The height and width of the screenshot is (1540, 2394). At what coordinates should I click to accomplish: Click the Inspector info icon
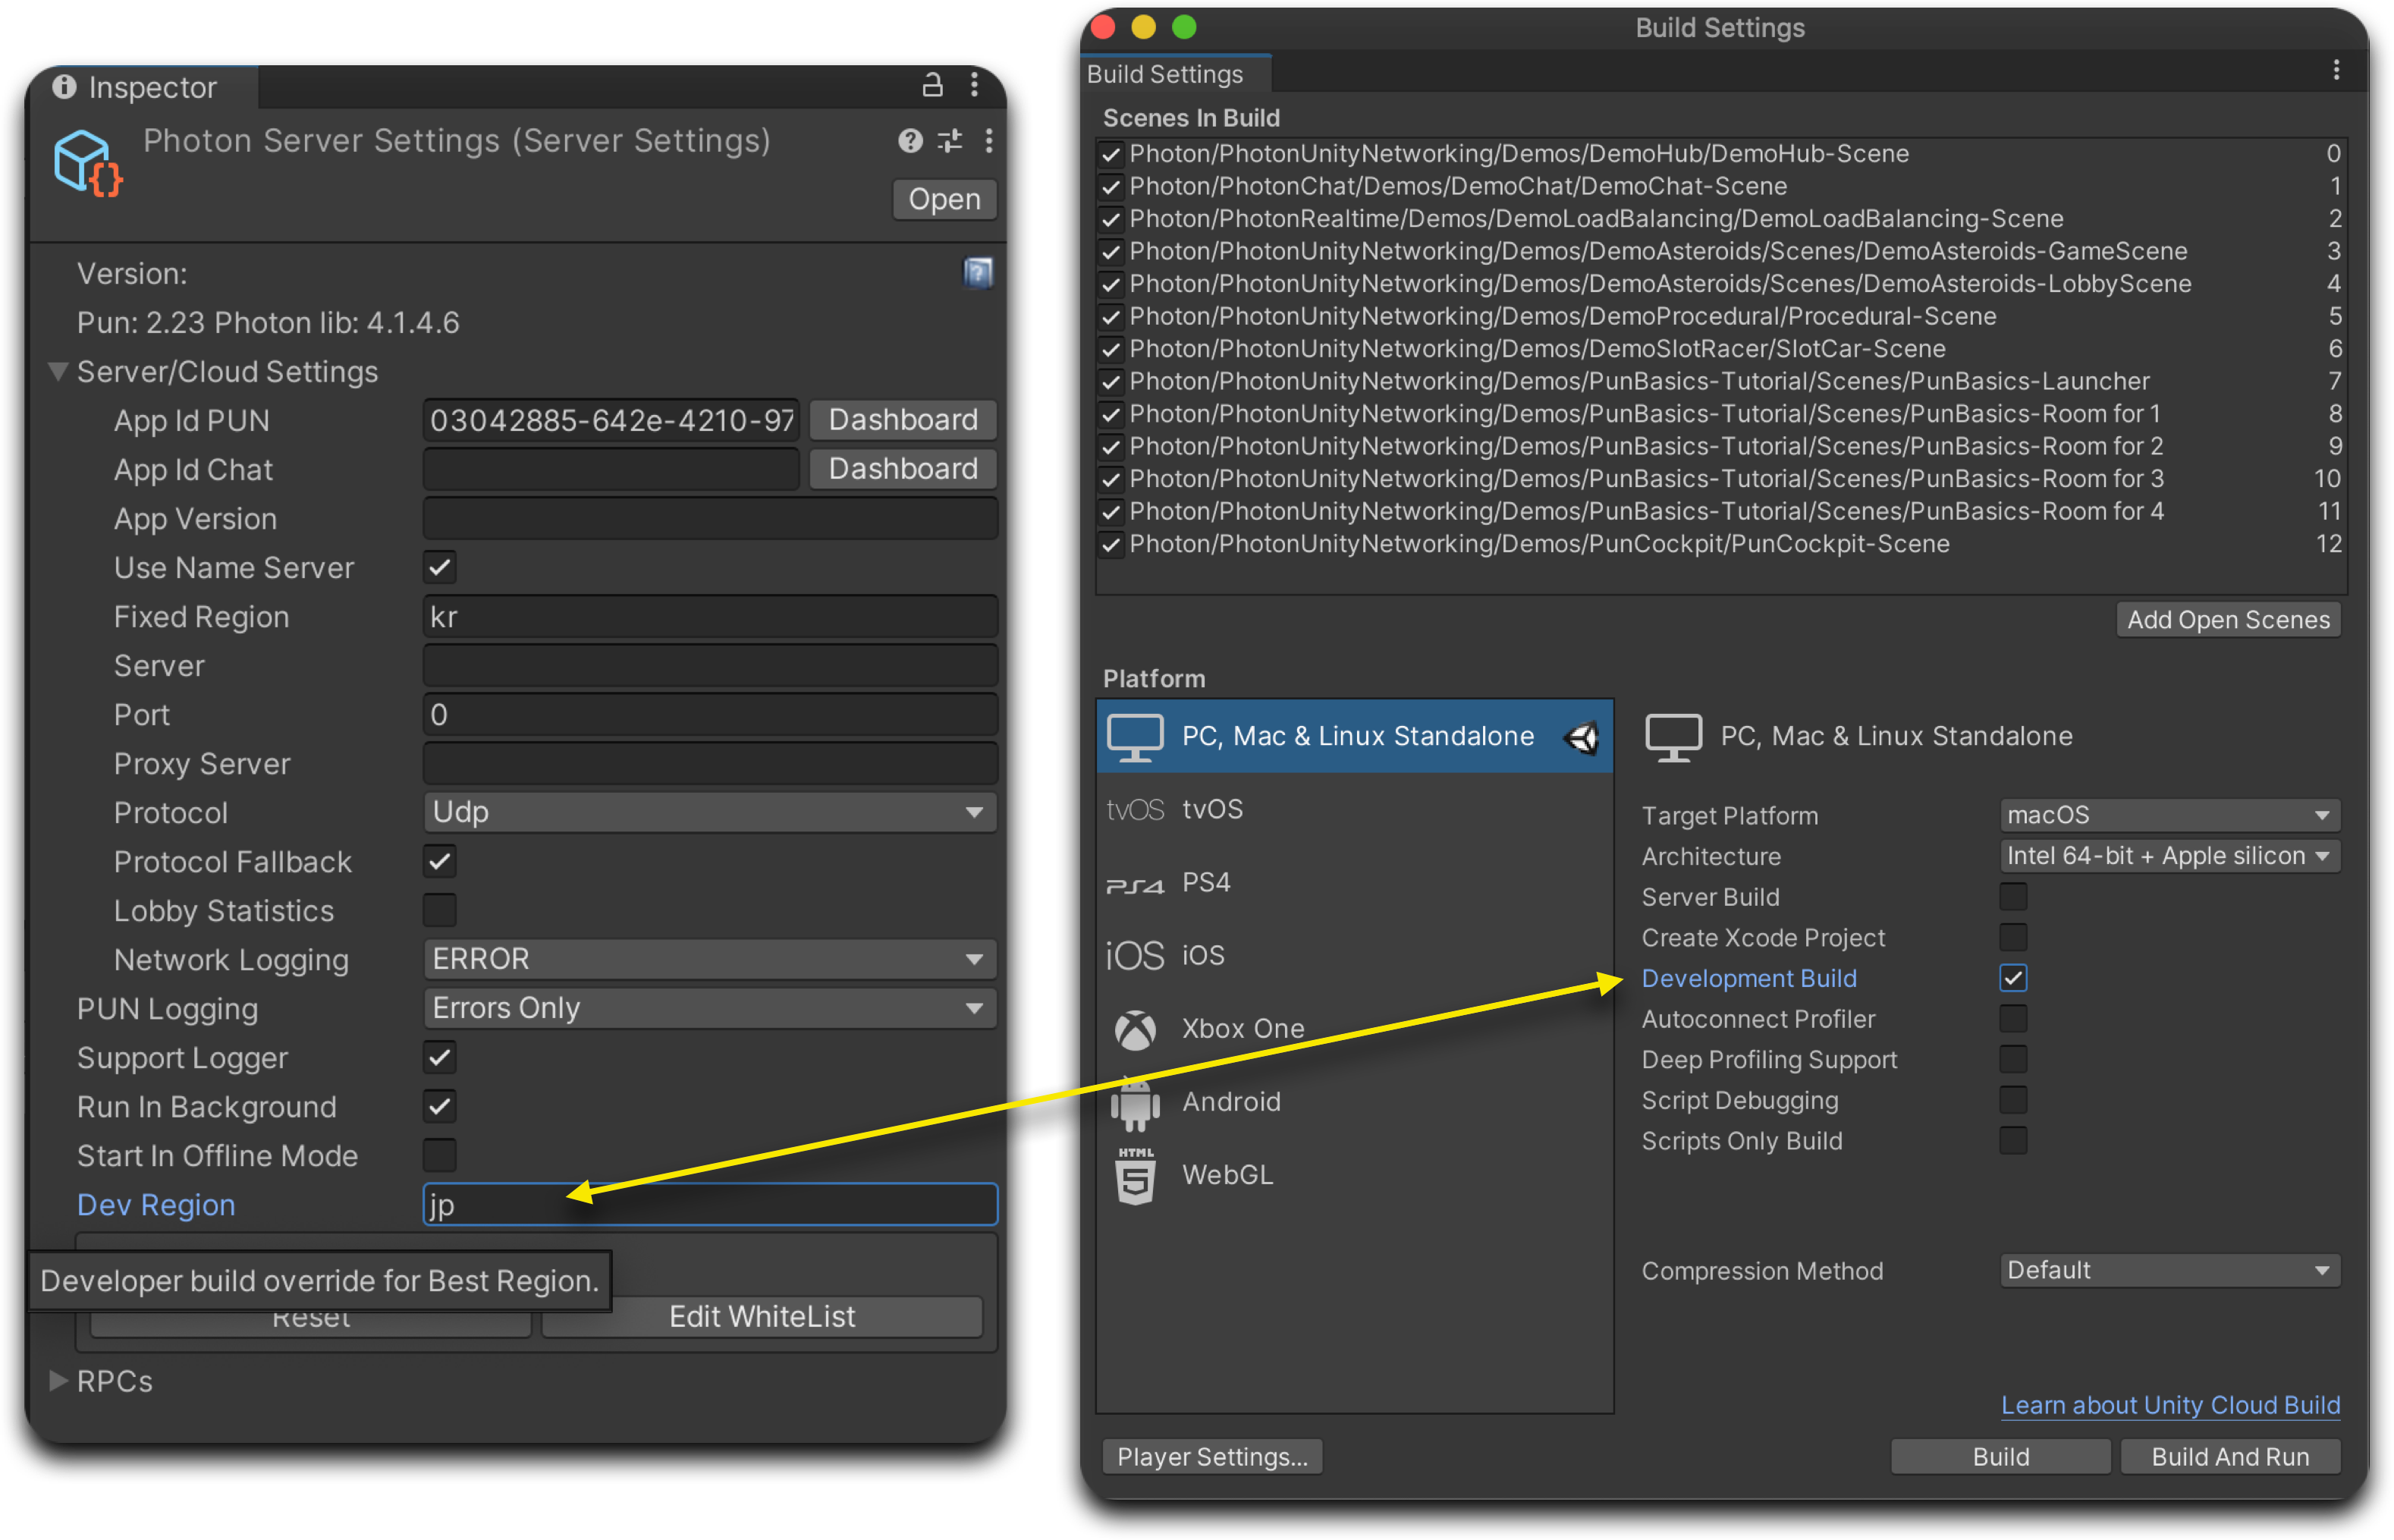[x=65, y=87]
